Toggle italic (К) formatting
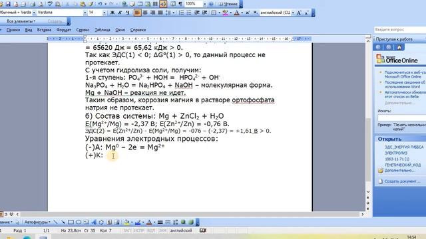 (120, 13)
